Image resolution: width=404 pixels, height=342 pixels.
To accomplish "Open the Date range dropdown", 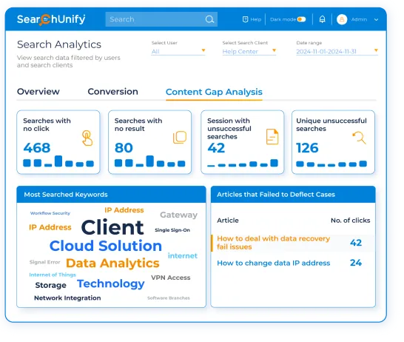I will [337, 51].
